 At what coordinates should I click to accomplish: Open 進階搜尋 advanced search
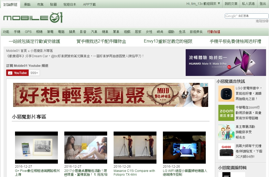(x=262, y=21)
